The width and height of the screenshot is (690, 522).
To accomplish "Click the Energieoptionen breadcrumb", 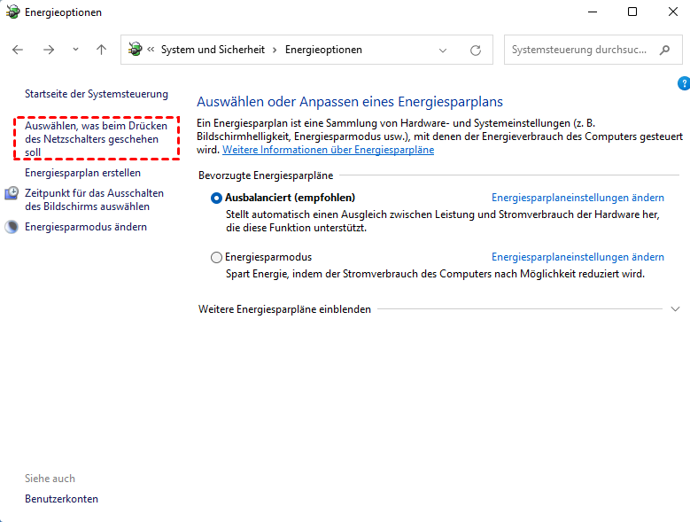I will tap(323, 50).
